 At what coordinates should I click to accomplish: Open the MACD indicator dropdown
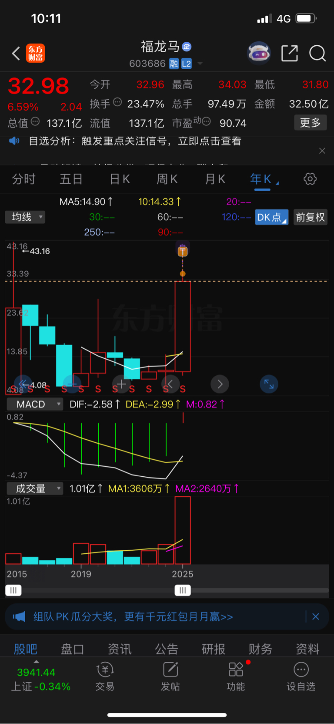(35, 404)
